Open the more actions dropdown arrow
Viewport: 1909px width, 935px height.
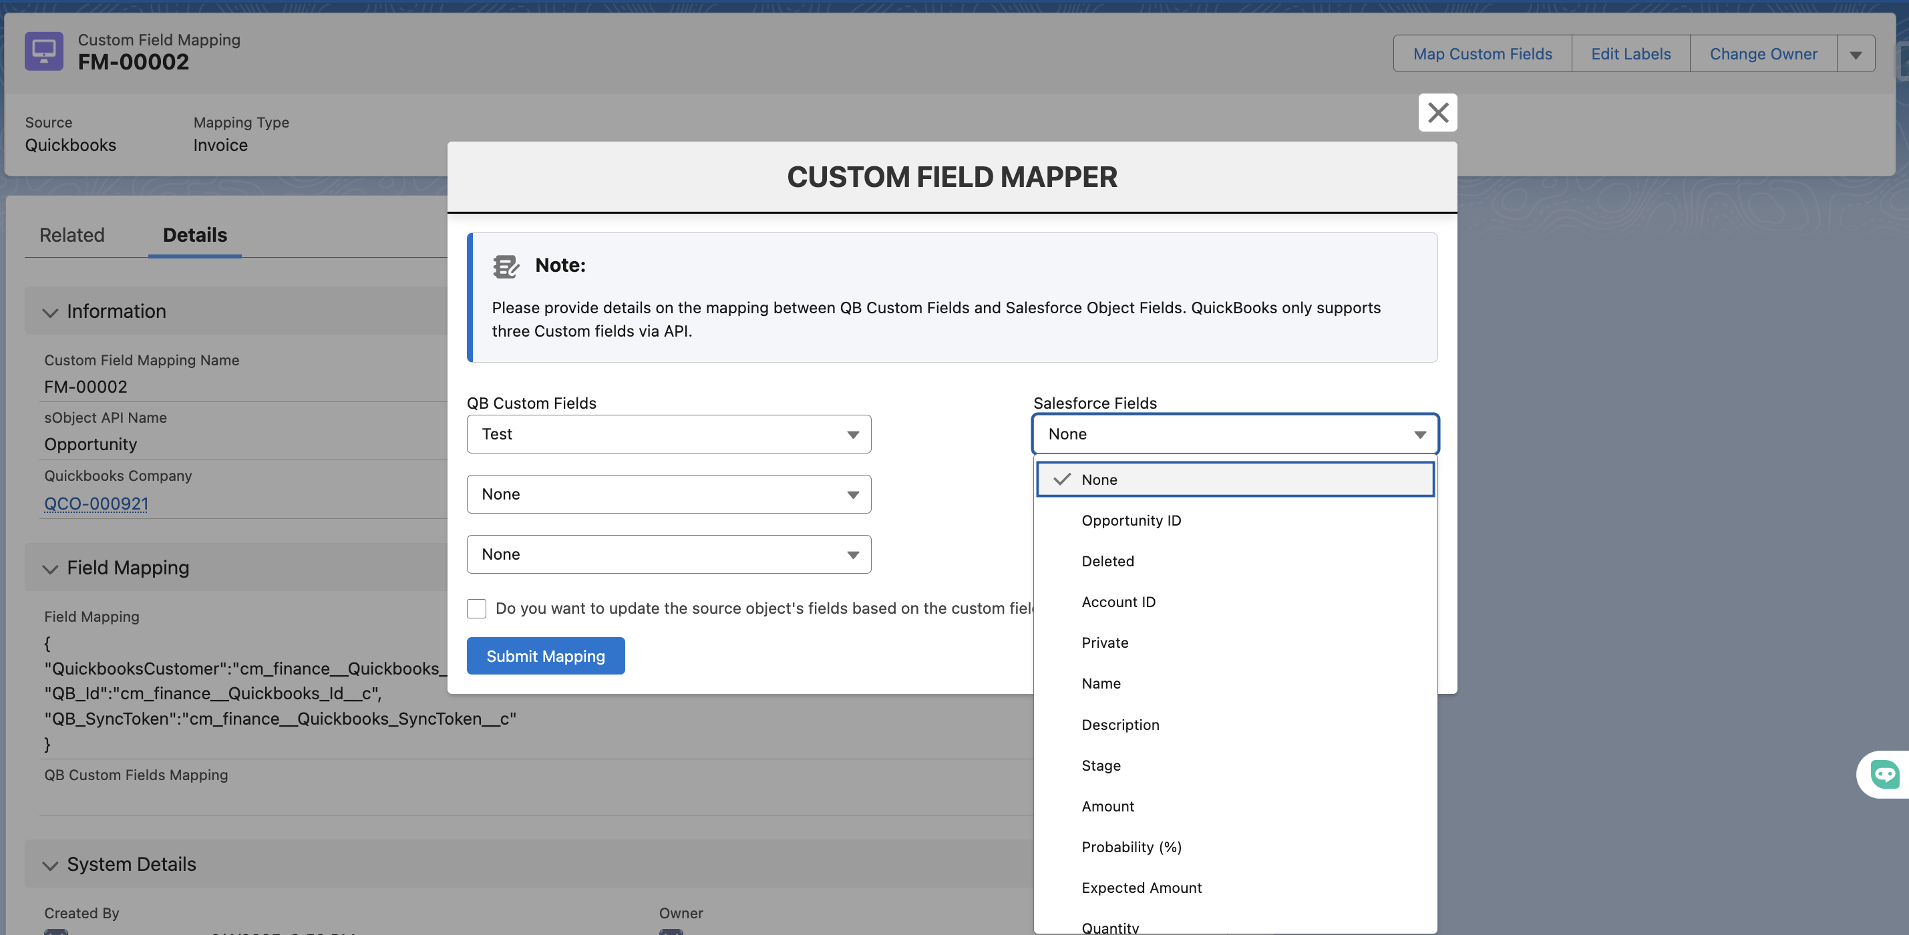click(1856, 54)
